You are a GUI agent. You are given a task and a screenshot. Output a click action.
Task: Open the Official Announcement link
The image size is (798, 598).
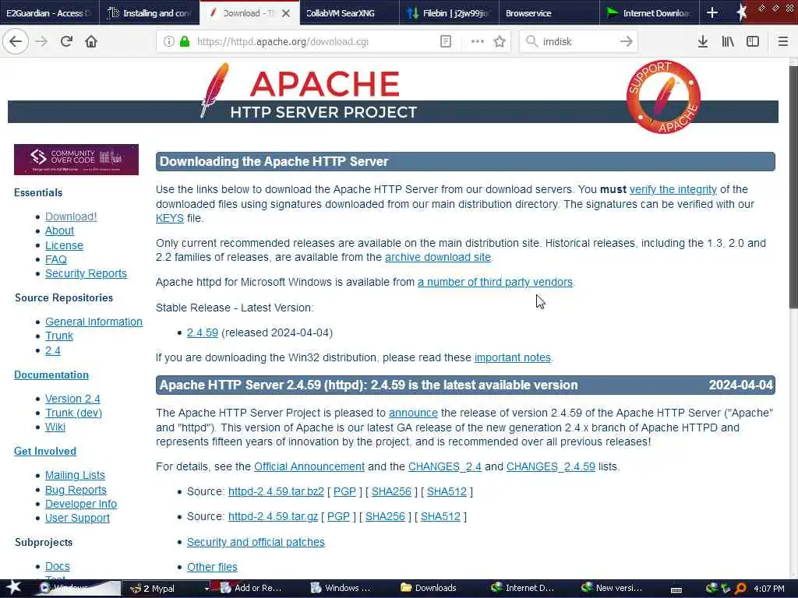click(x=309, y=466)
